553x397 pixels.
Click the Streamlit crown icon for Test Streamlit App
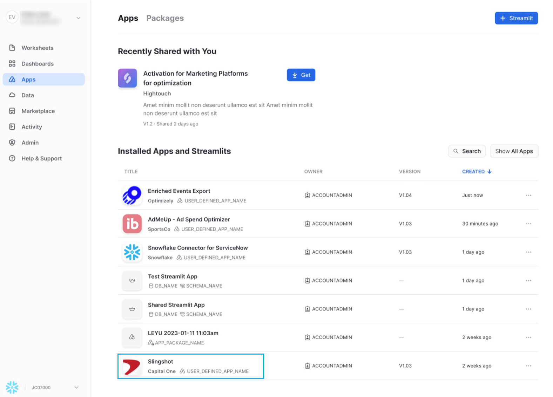[x=132, y=281]
